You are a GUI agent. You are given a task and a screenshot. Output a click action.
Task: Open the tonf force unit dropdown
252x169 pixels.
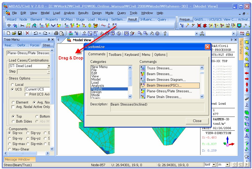pyautogui.click(x=214, y=165)
